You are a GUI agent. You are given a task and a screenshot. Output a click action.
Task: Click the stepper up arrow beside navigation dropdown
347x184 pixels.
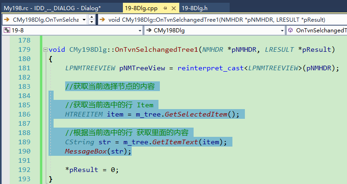pyautogui.click(x=91, y=17)
